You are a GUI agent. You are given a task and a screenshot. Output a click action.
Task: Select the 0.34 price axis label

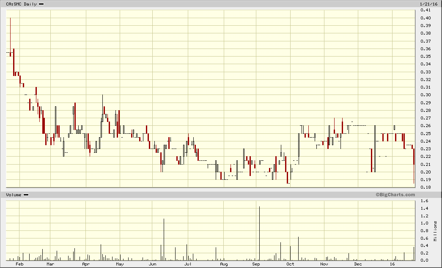point(426,64)
